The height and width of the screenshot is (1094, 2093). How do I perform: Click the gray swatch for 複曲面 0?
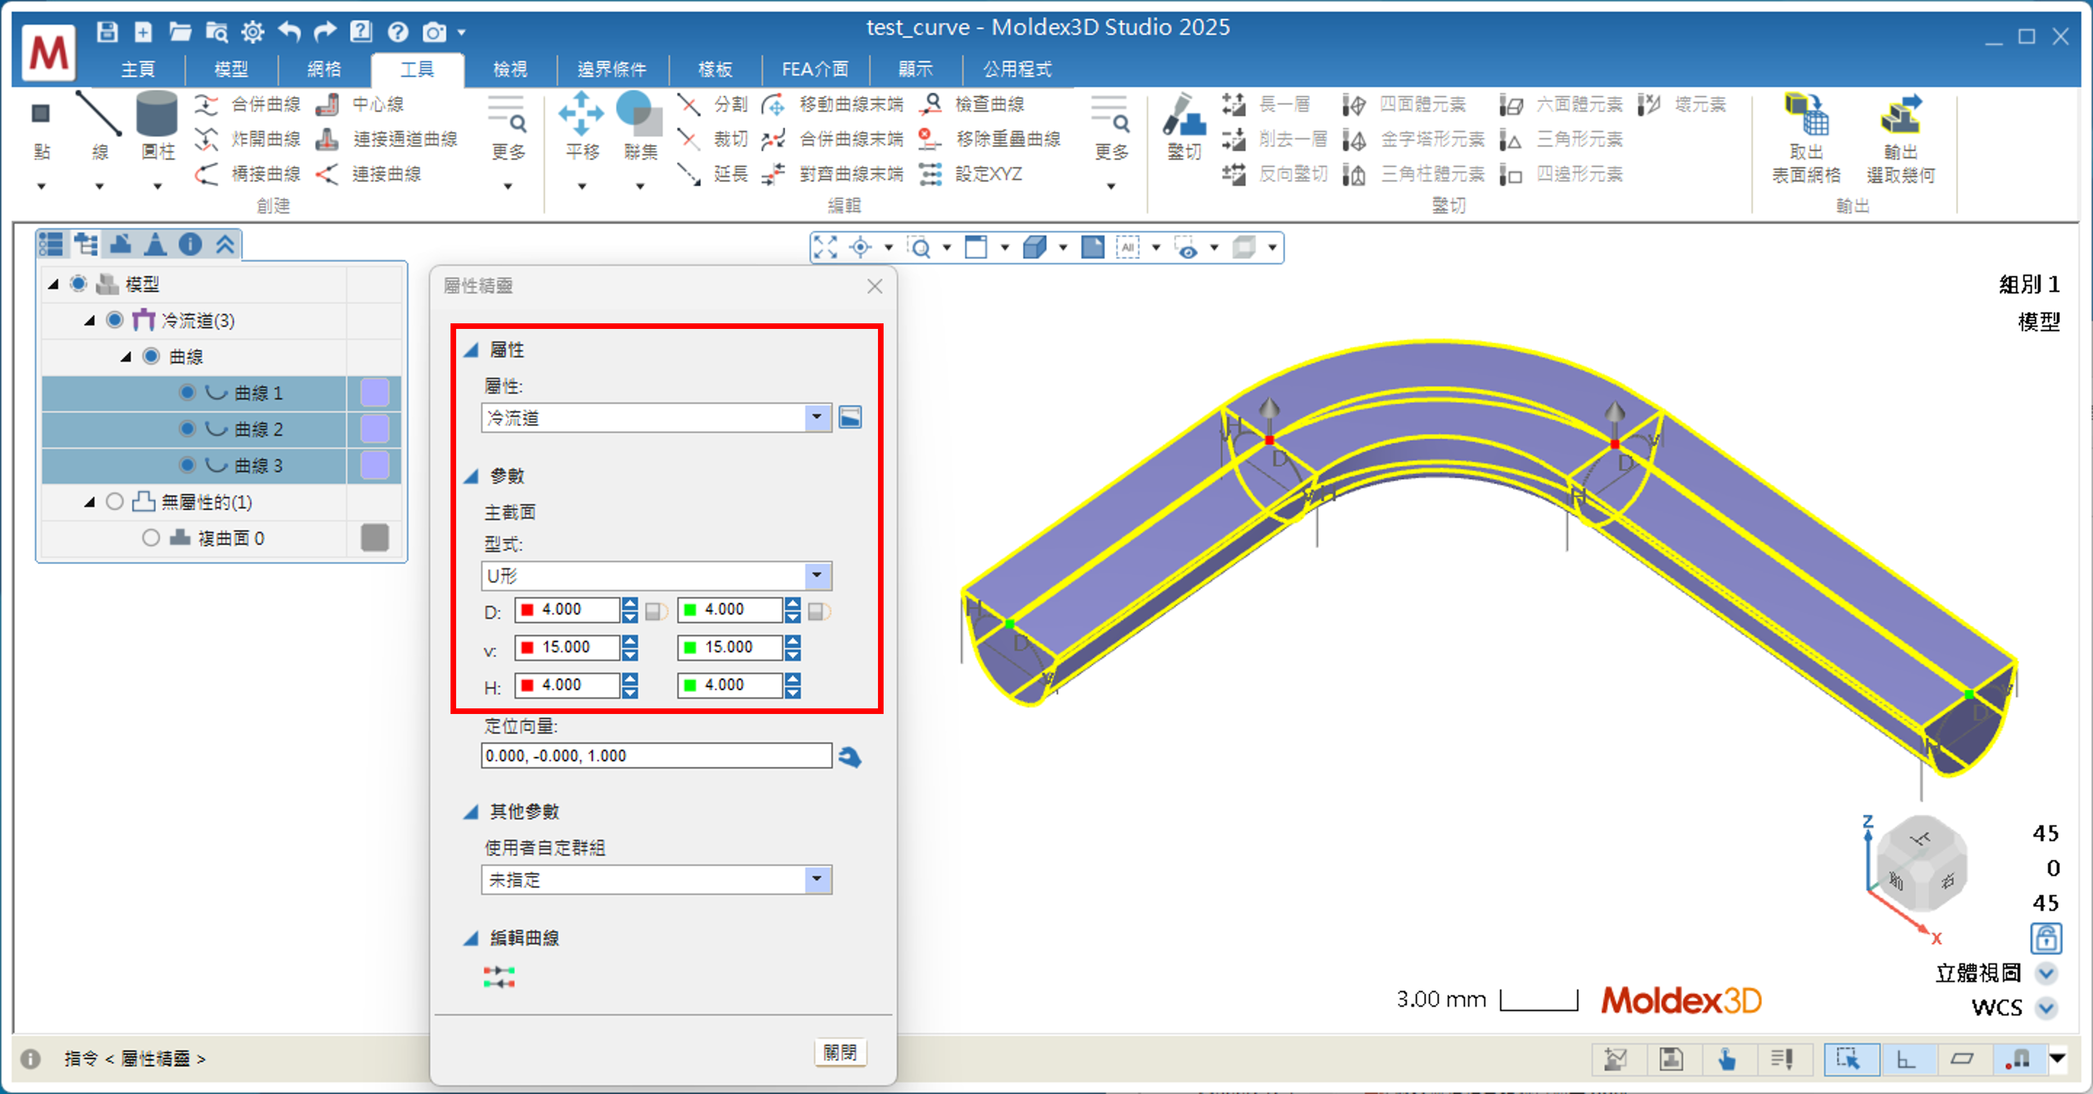coord(375,538)
